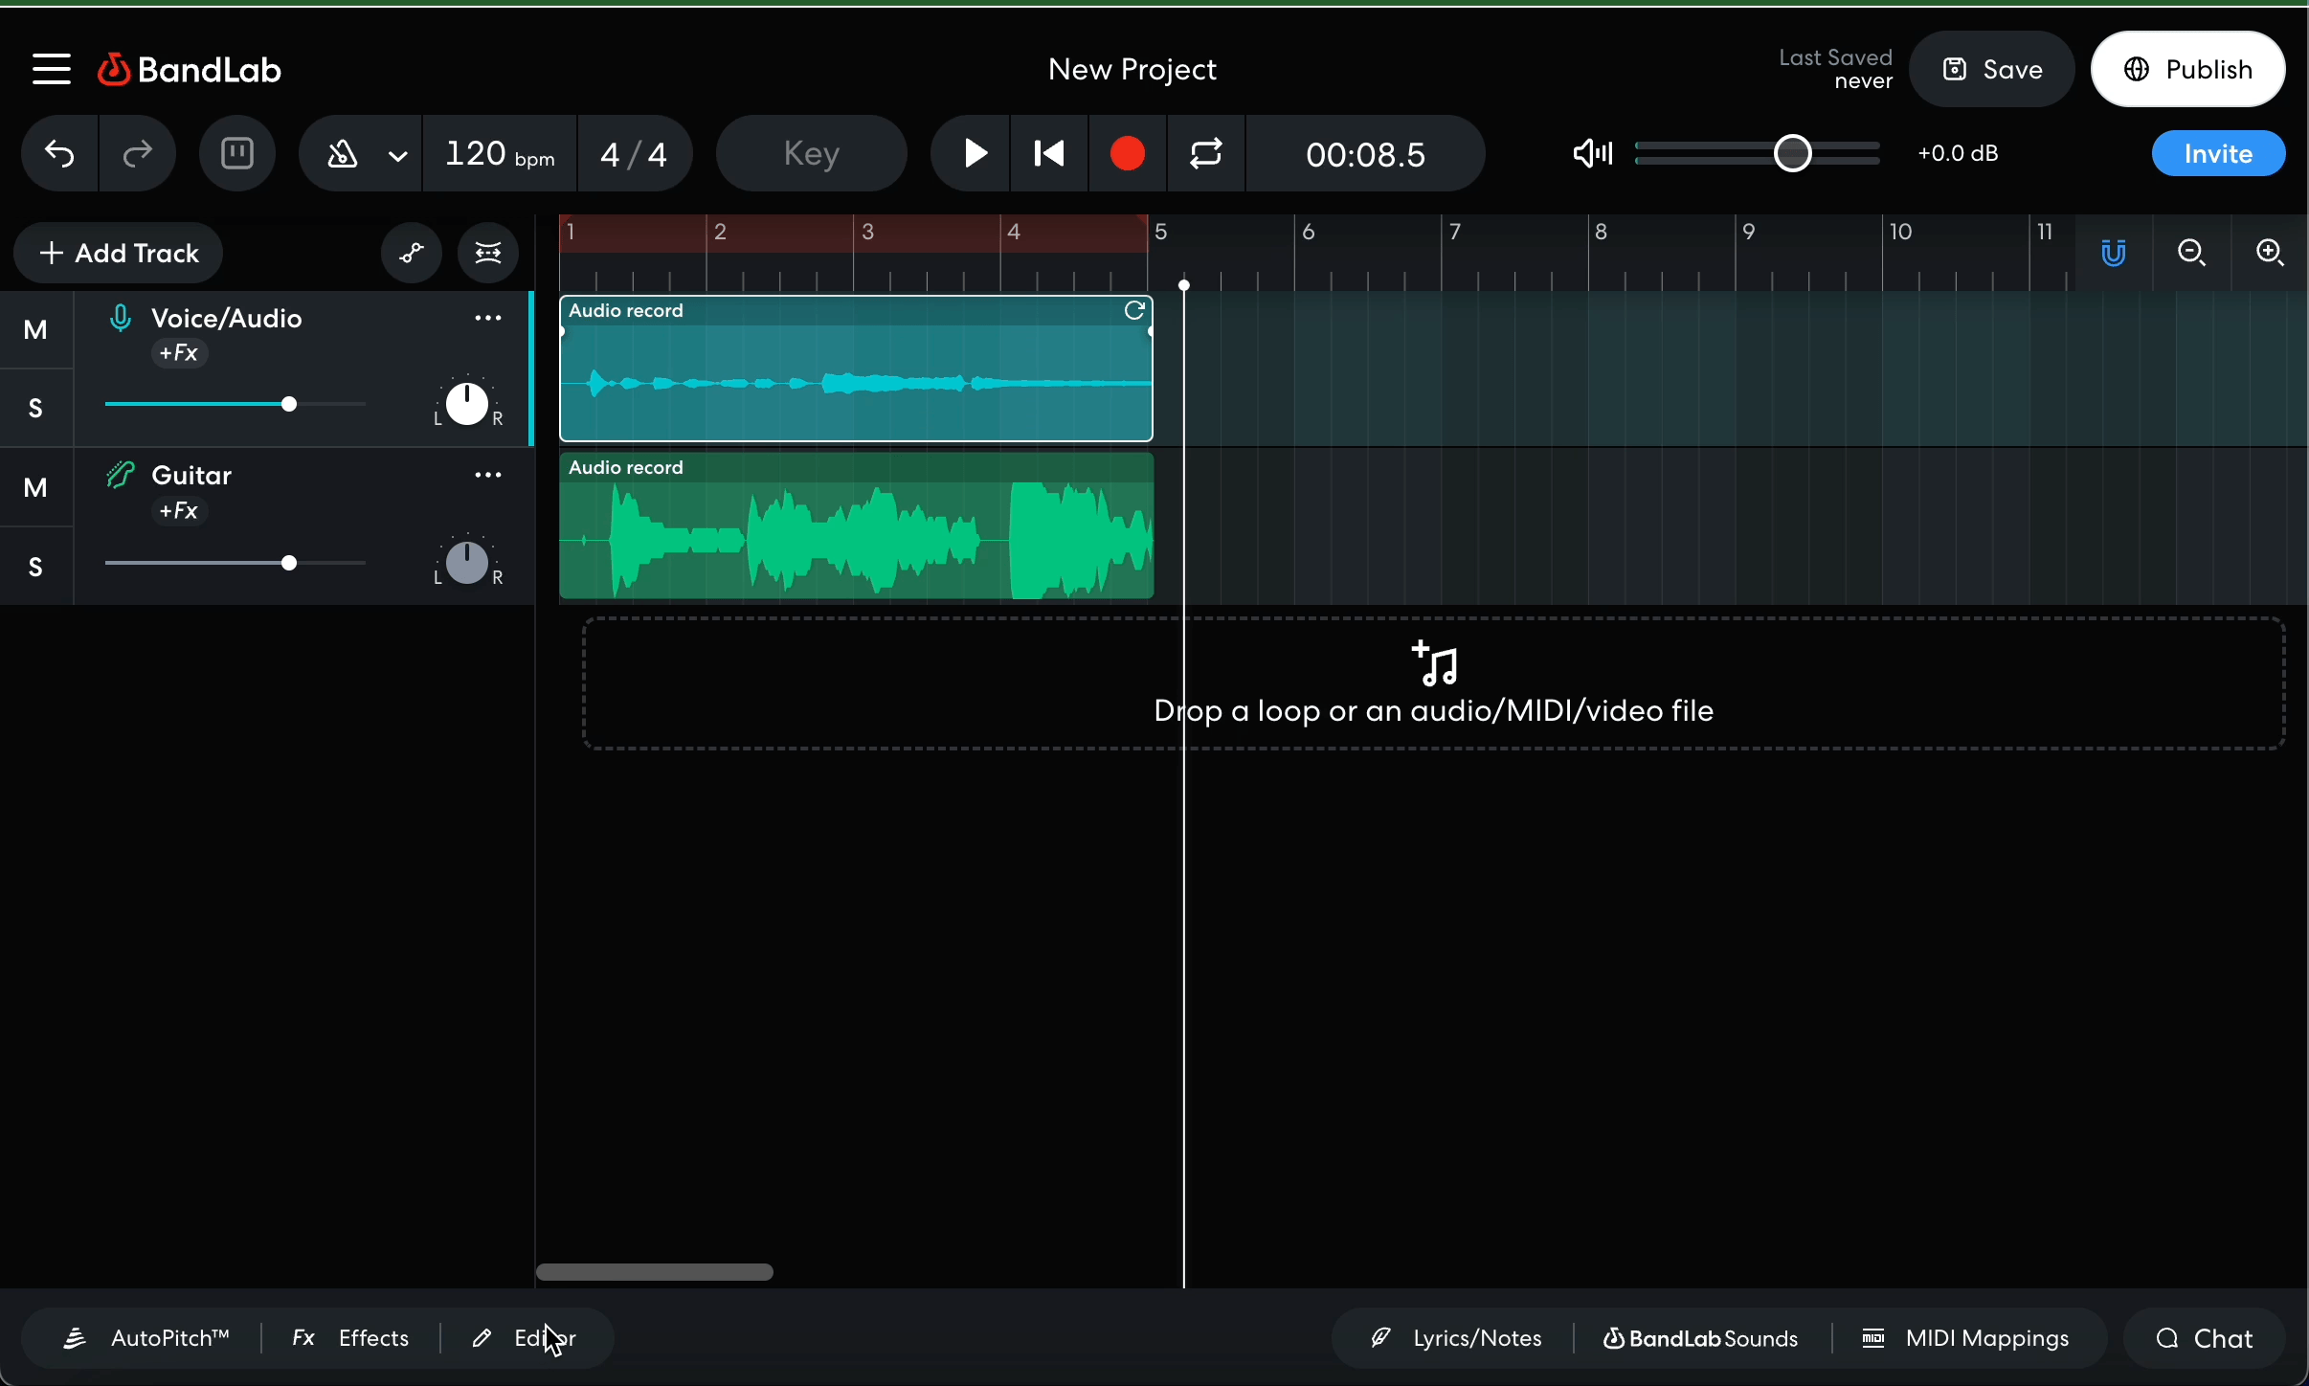
Task: Edit the 120 bpm tempo field
Action: click(500, 153)
